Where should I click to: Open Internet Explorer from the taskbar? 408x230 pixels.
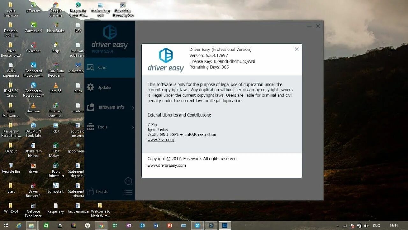pyautogui.click(x=19, y=226)
